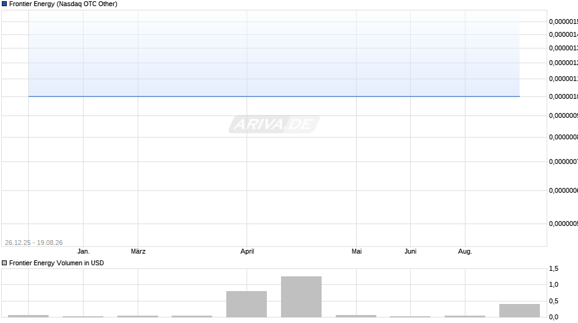Screen dimensions: 578x323
Task: Click the 'Frontier Energy (Nasdaq OTC Other)' title
Action: [63, 4]
